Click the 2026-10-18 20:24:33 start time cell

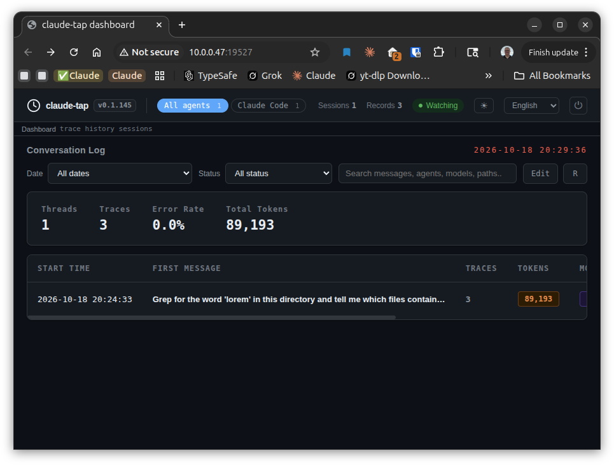pyautogui.click(x=85, y=300)
